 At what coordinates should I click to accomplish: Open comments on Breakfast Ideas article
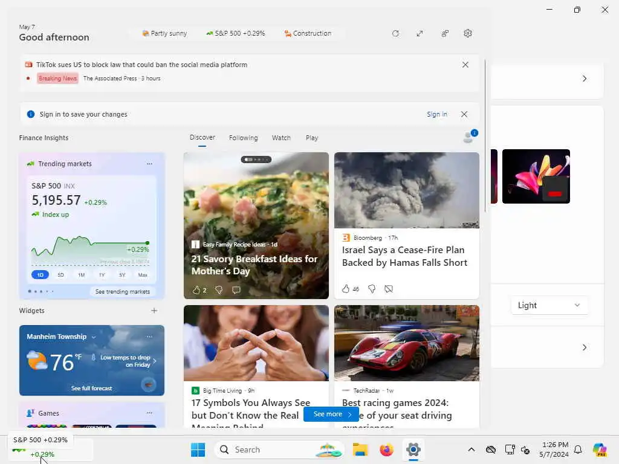point(236,290)
